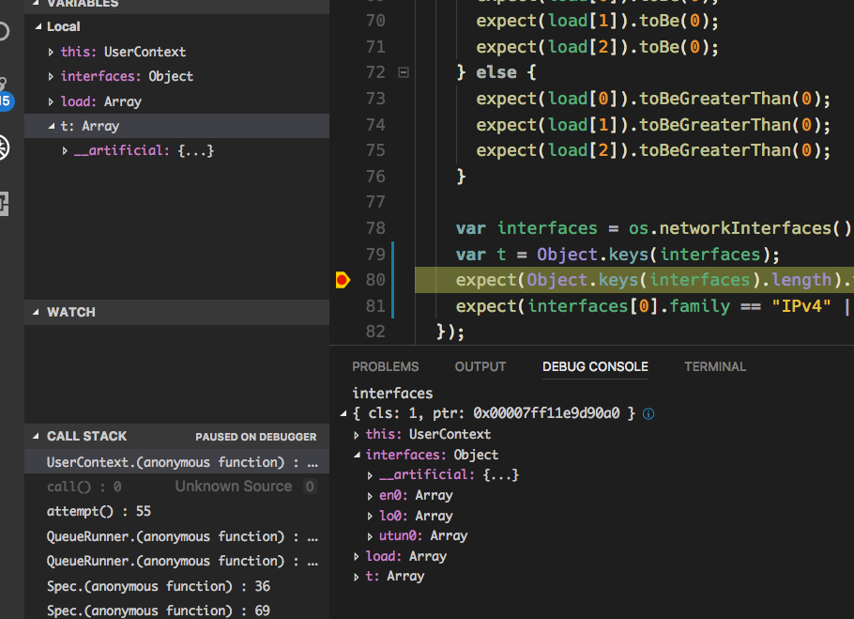Click line number 78 in the editor gutter
This screenshot has width=854, height=619.
(x=375, y=227)
